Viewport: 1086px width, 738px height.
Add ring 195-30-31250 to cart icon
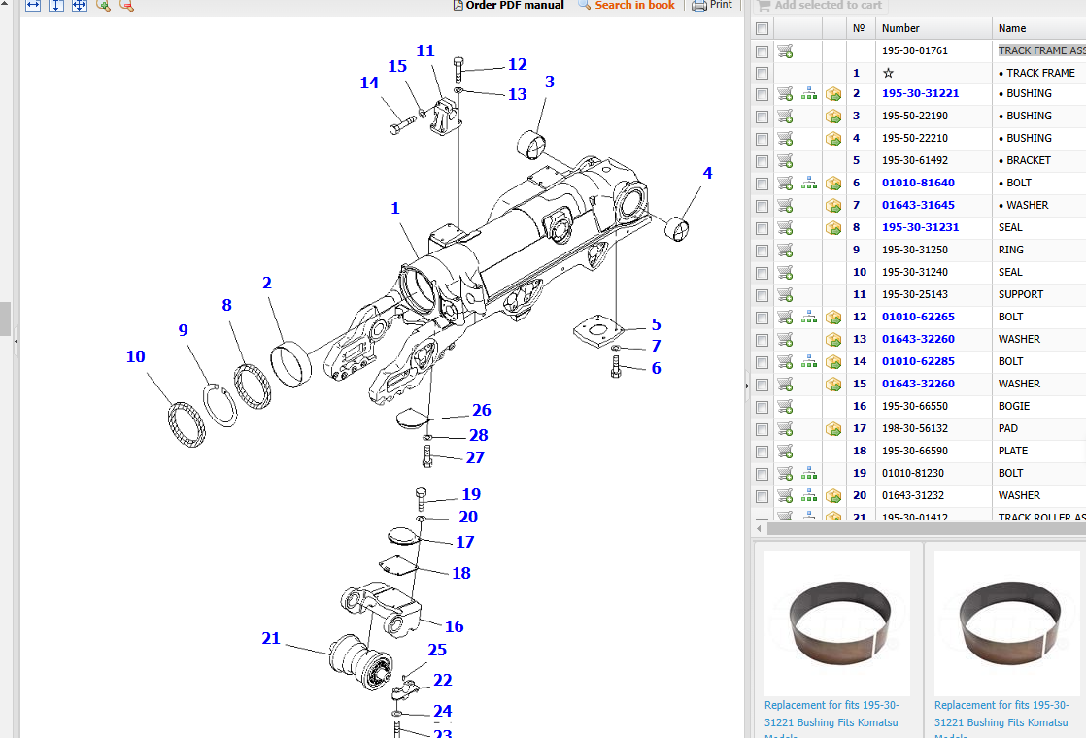click(785, 250)
